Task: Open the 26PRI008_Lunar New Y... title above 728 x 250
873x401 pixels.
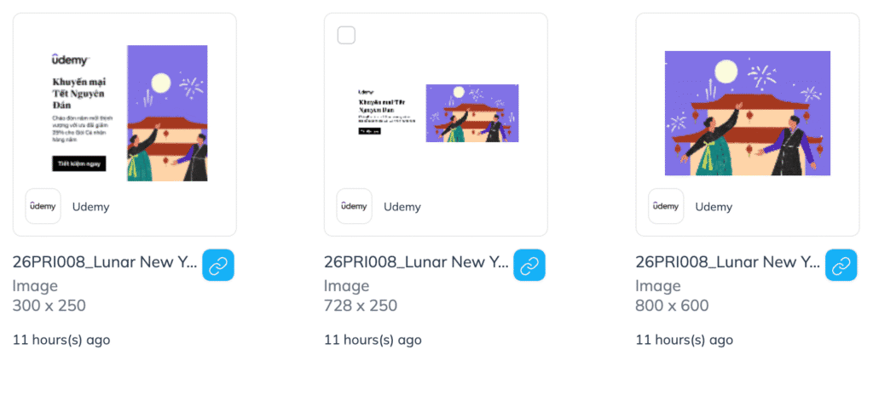Action: [416, 262]
